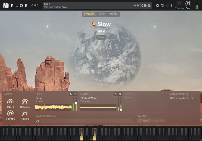
Task: Click the Layer 2 volume fader
Action: coord(121,104)
